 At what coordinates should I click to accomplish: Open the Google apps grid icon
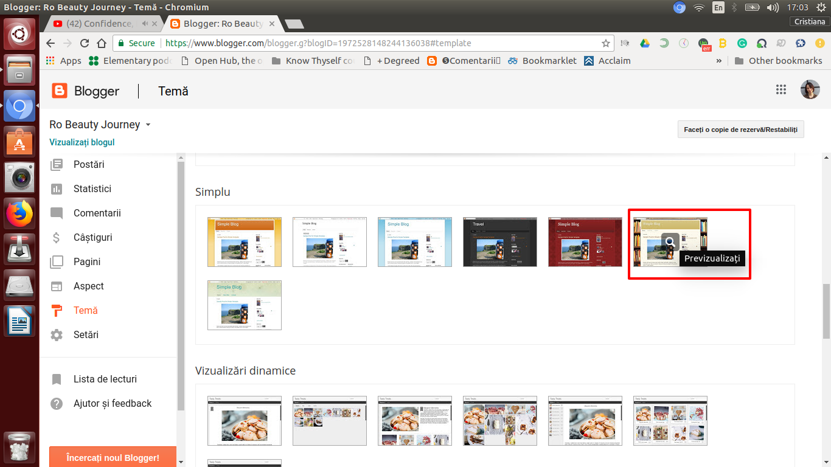(781, 89)
